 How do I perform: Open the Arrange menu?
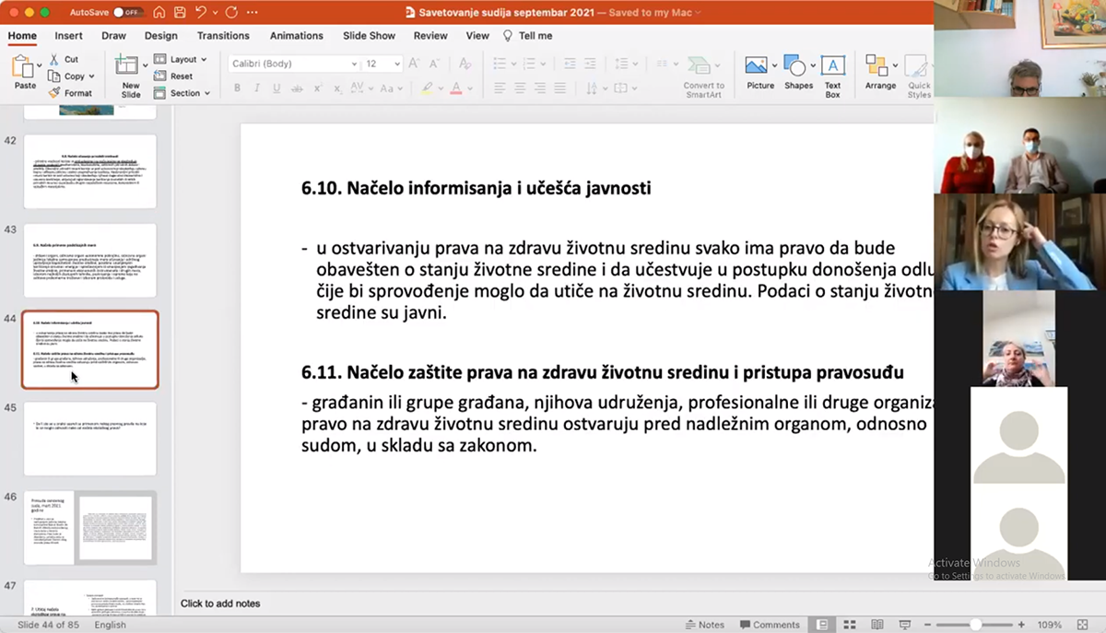click(x=880, y=74)
